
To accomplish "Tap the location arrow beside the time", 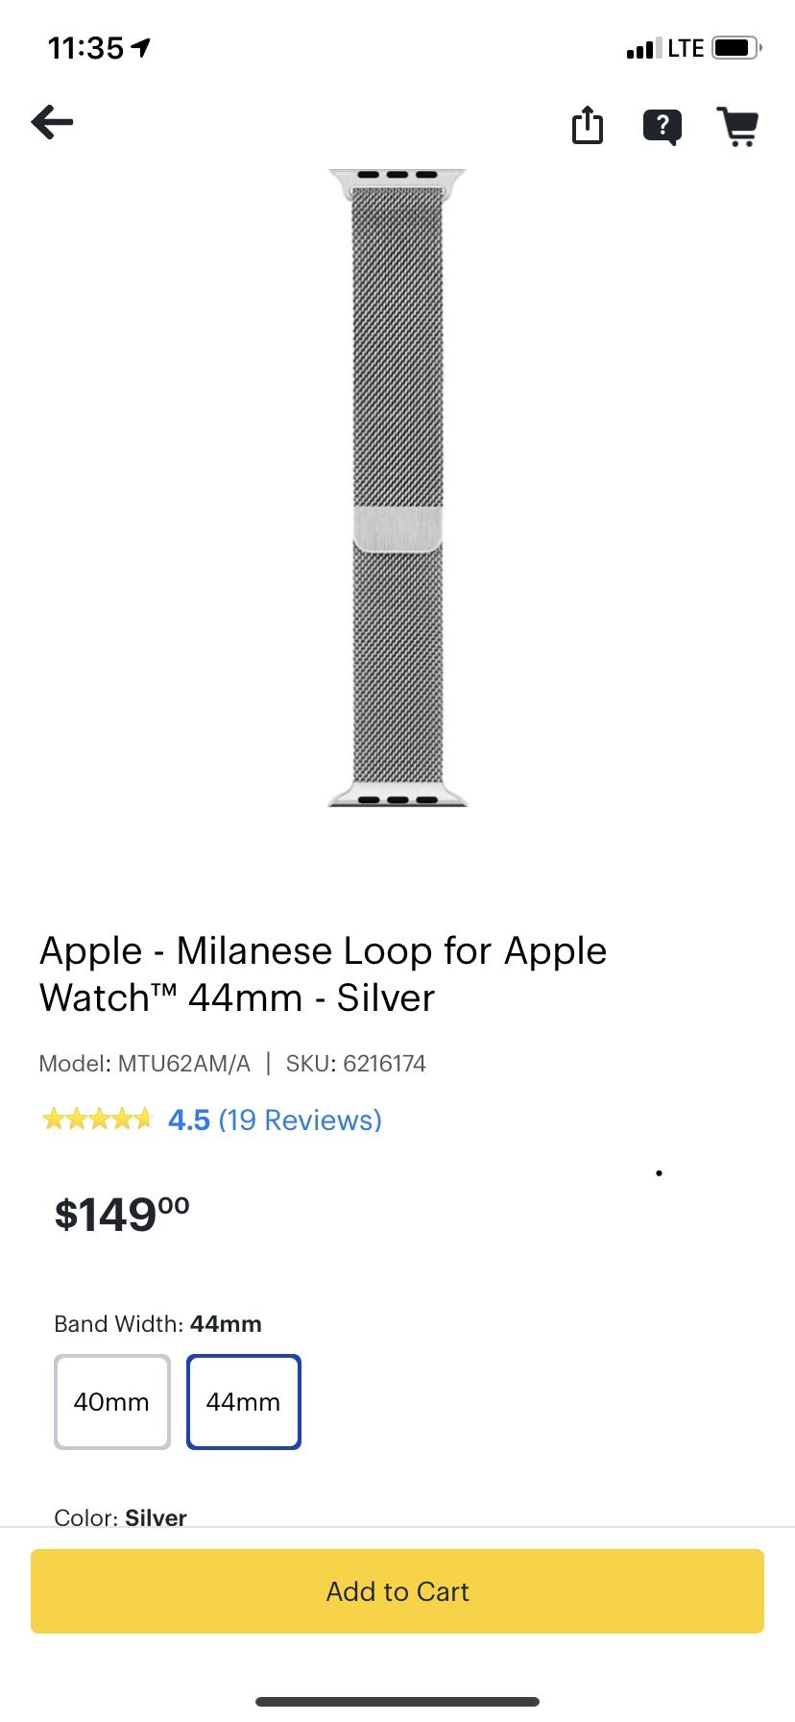I will pyautogui.click(x=141, y=47).
